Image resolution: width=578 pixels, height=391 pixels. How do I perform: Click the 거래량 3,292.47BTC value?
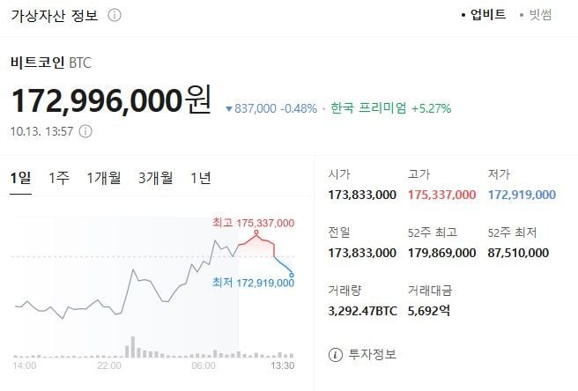pos(363,309)
